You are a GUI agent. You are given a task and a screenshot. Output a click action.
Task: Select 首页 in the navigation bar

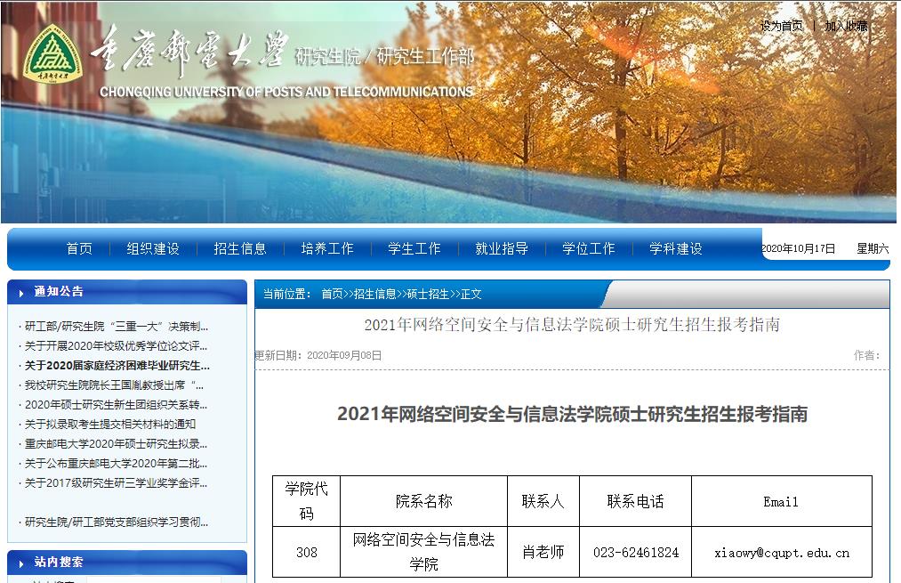point(78,249)
